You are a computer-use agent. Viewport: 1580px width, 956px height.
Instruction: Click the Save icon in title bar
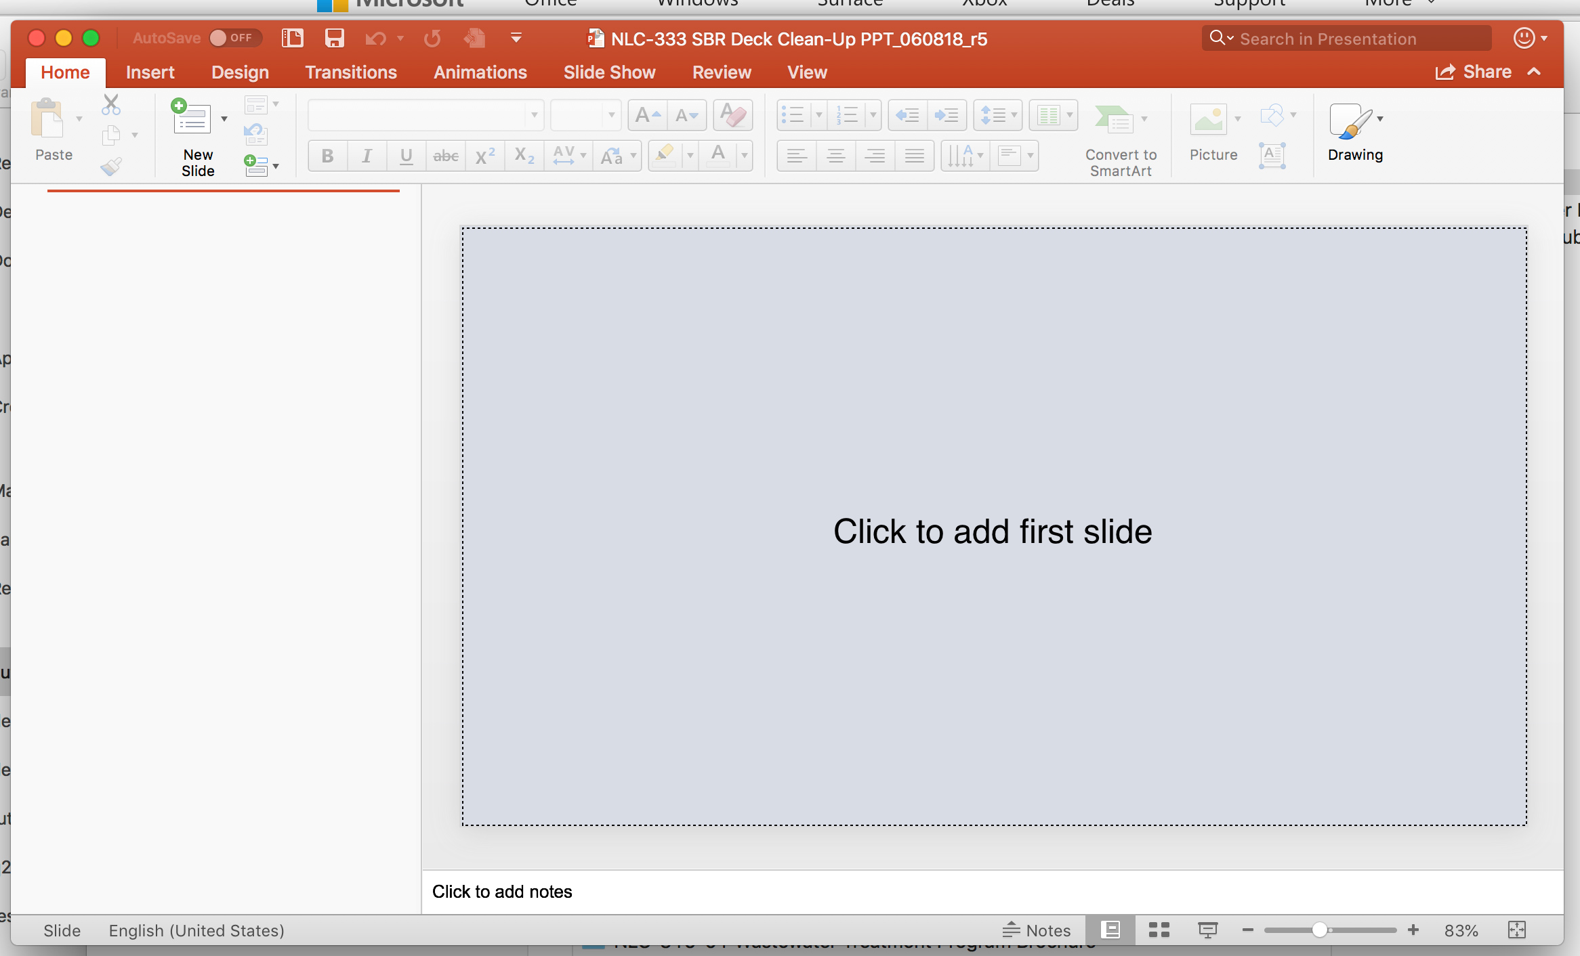pos(334,38)
